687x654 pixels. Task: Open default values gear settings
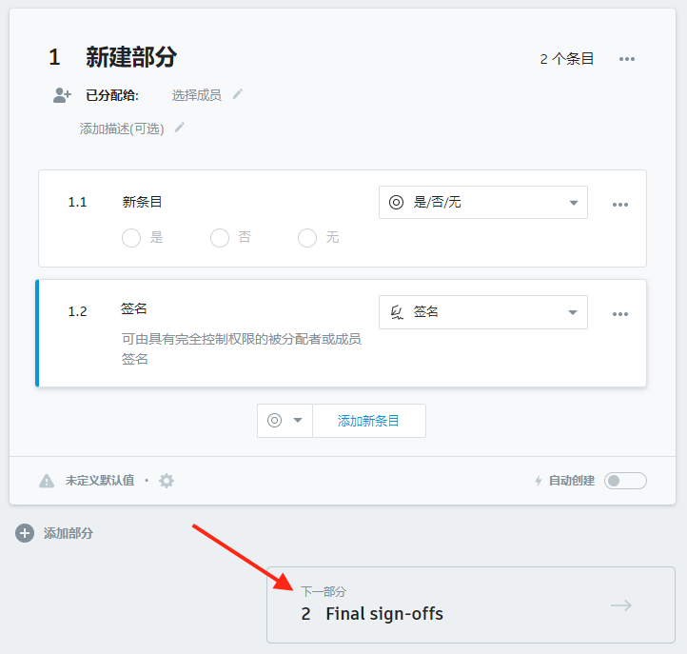point(167,481)
